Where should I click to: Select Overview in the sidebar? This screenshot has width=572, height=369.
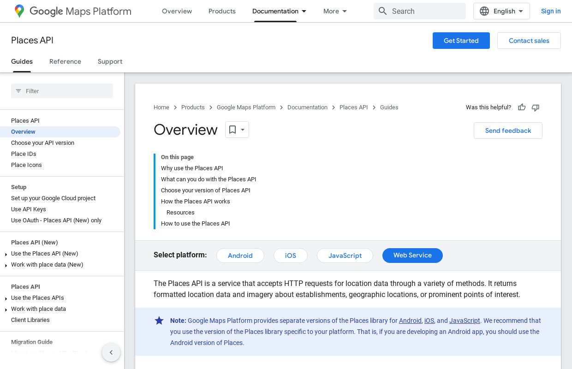60,132
